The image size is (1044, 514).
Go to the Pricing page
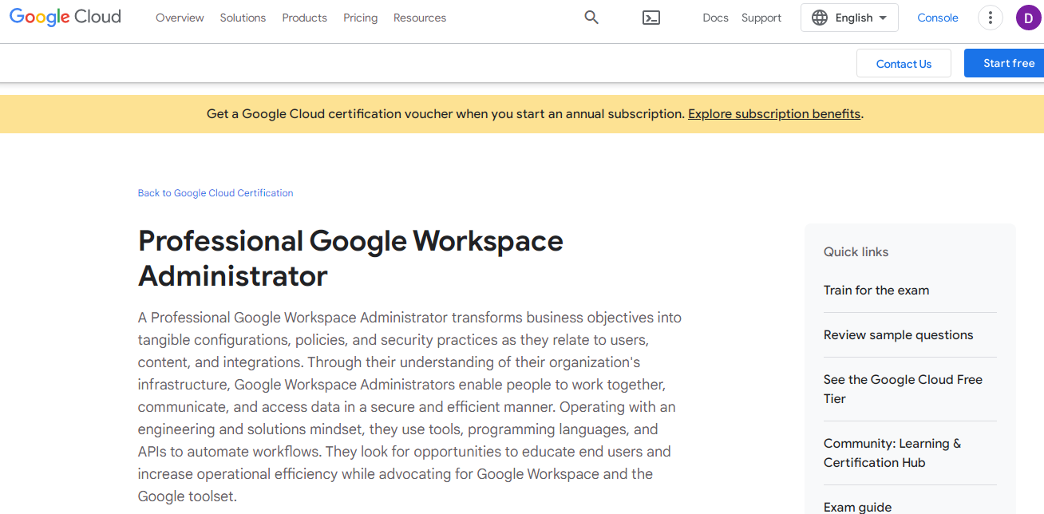click(x=360, y=18)
